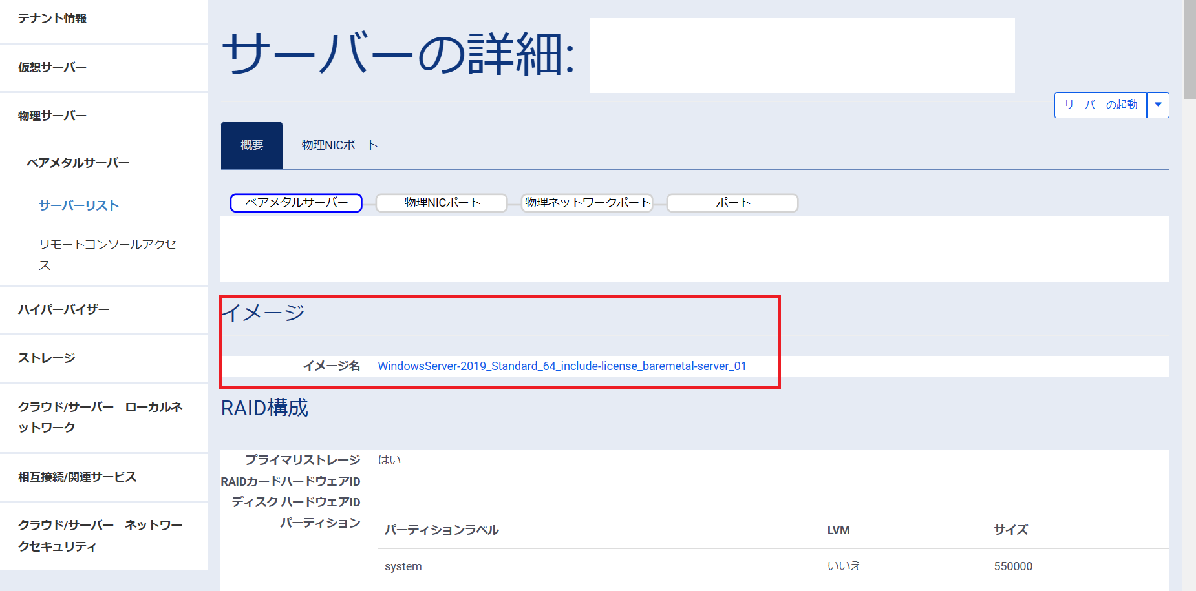Click the ポート node in the diagram
This screenshot has width=1196, height=591.
coord(732,202)
